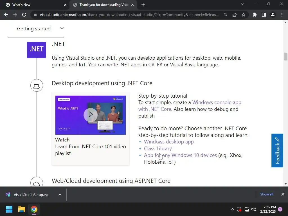Image resolution: width=288 pixels, height=216 pixels.
Task: View site security lock info
Action: pyautogui.click(x=35, y=15)
